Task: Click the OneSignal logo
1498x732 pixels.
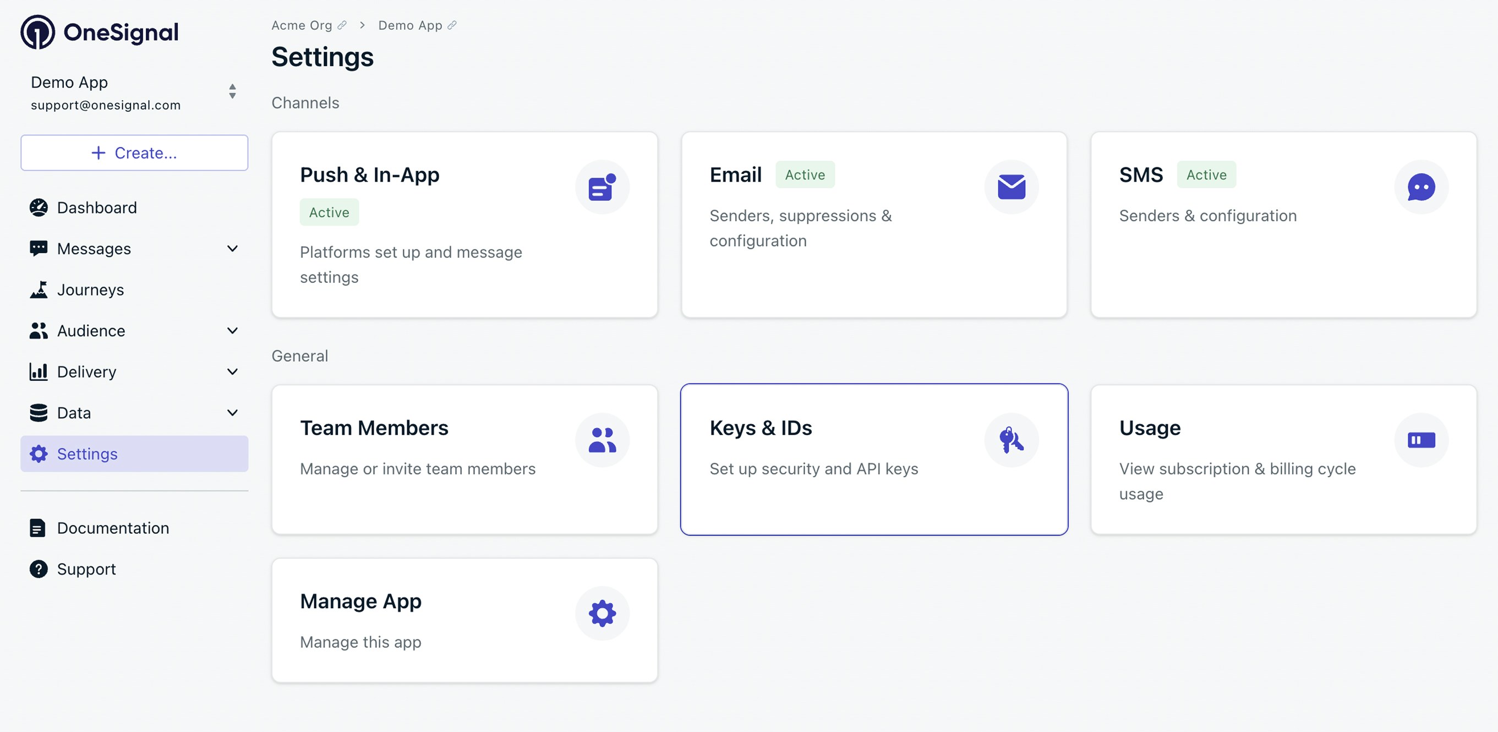Action: pos(100,32)
